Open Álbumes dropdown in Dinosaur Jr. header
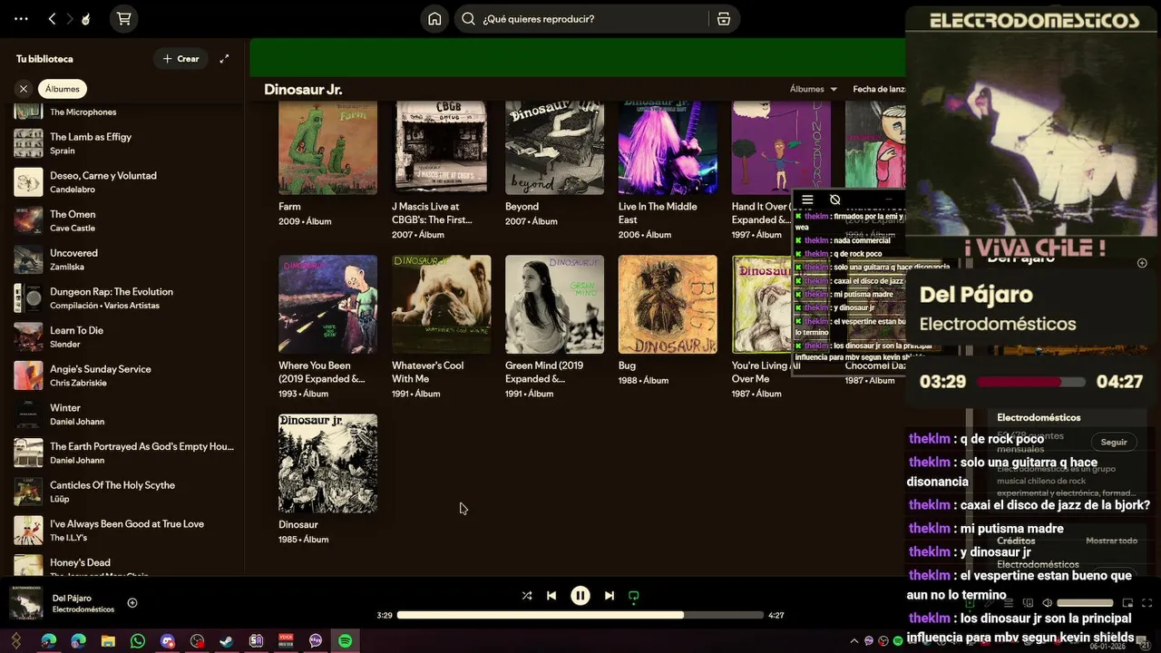The width and height of the screenshot is (1161, 653). [814, 89]
